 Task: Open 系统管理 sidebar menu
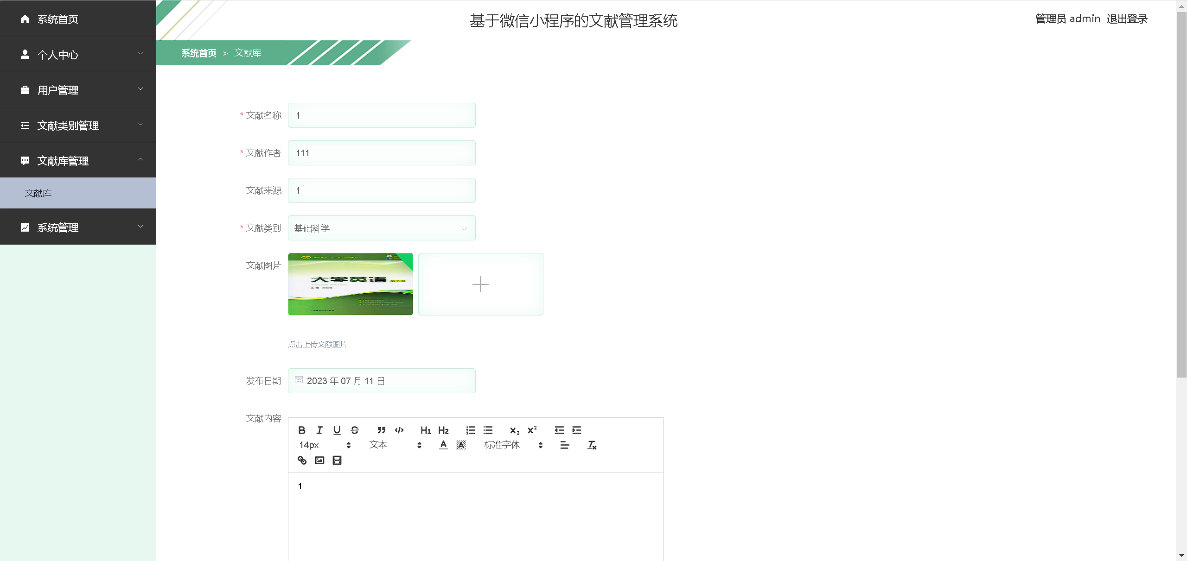(x=78, y=227)
